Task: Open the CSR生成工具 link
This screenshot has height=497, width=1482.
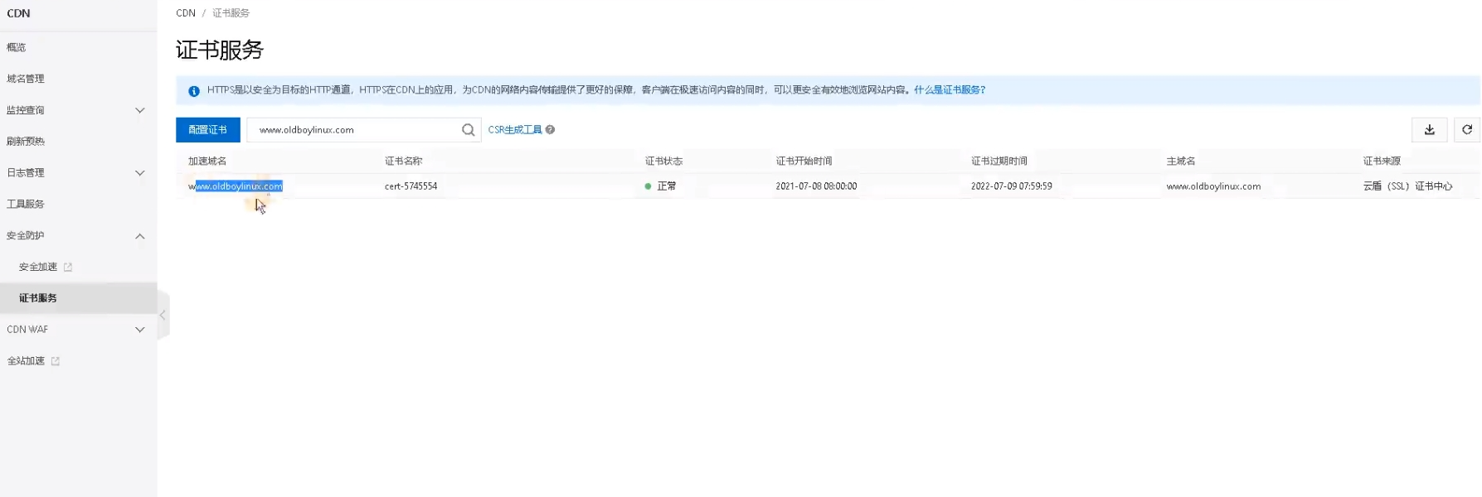Action: (x=514, y=130)
